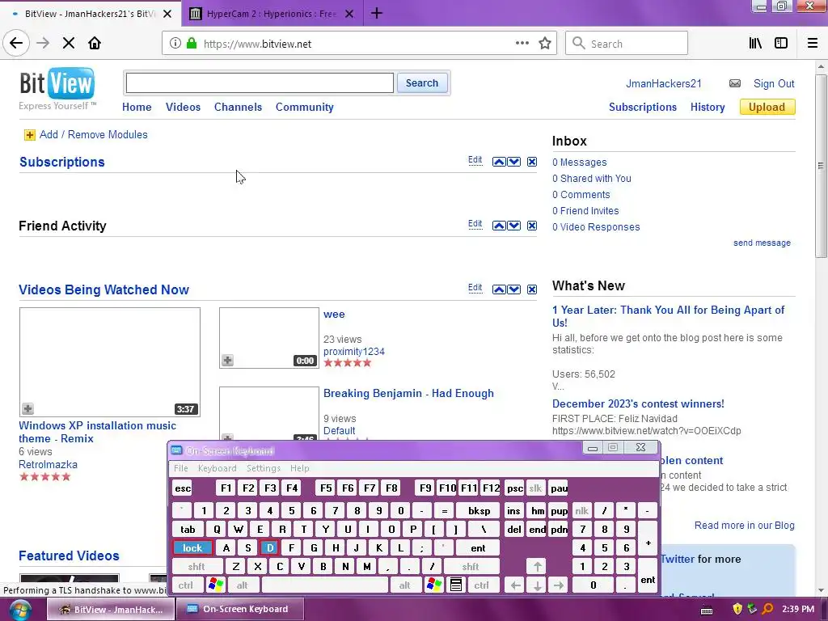The height and width of the screenshot is (621, 828).
Task: Sign Out of the account
Action: 774,83
